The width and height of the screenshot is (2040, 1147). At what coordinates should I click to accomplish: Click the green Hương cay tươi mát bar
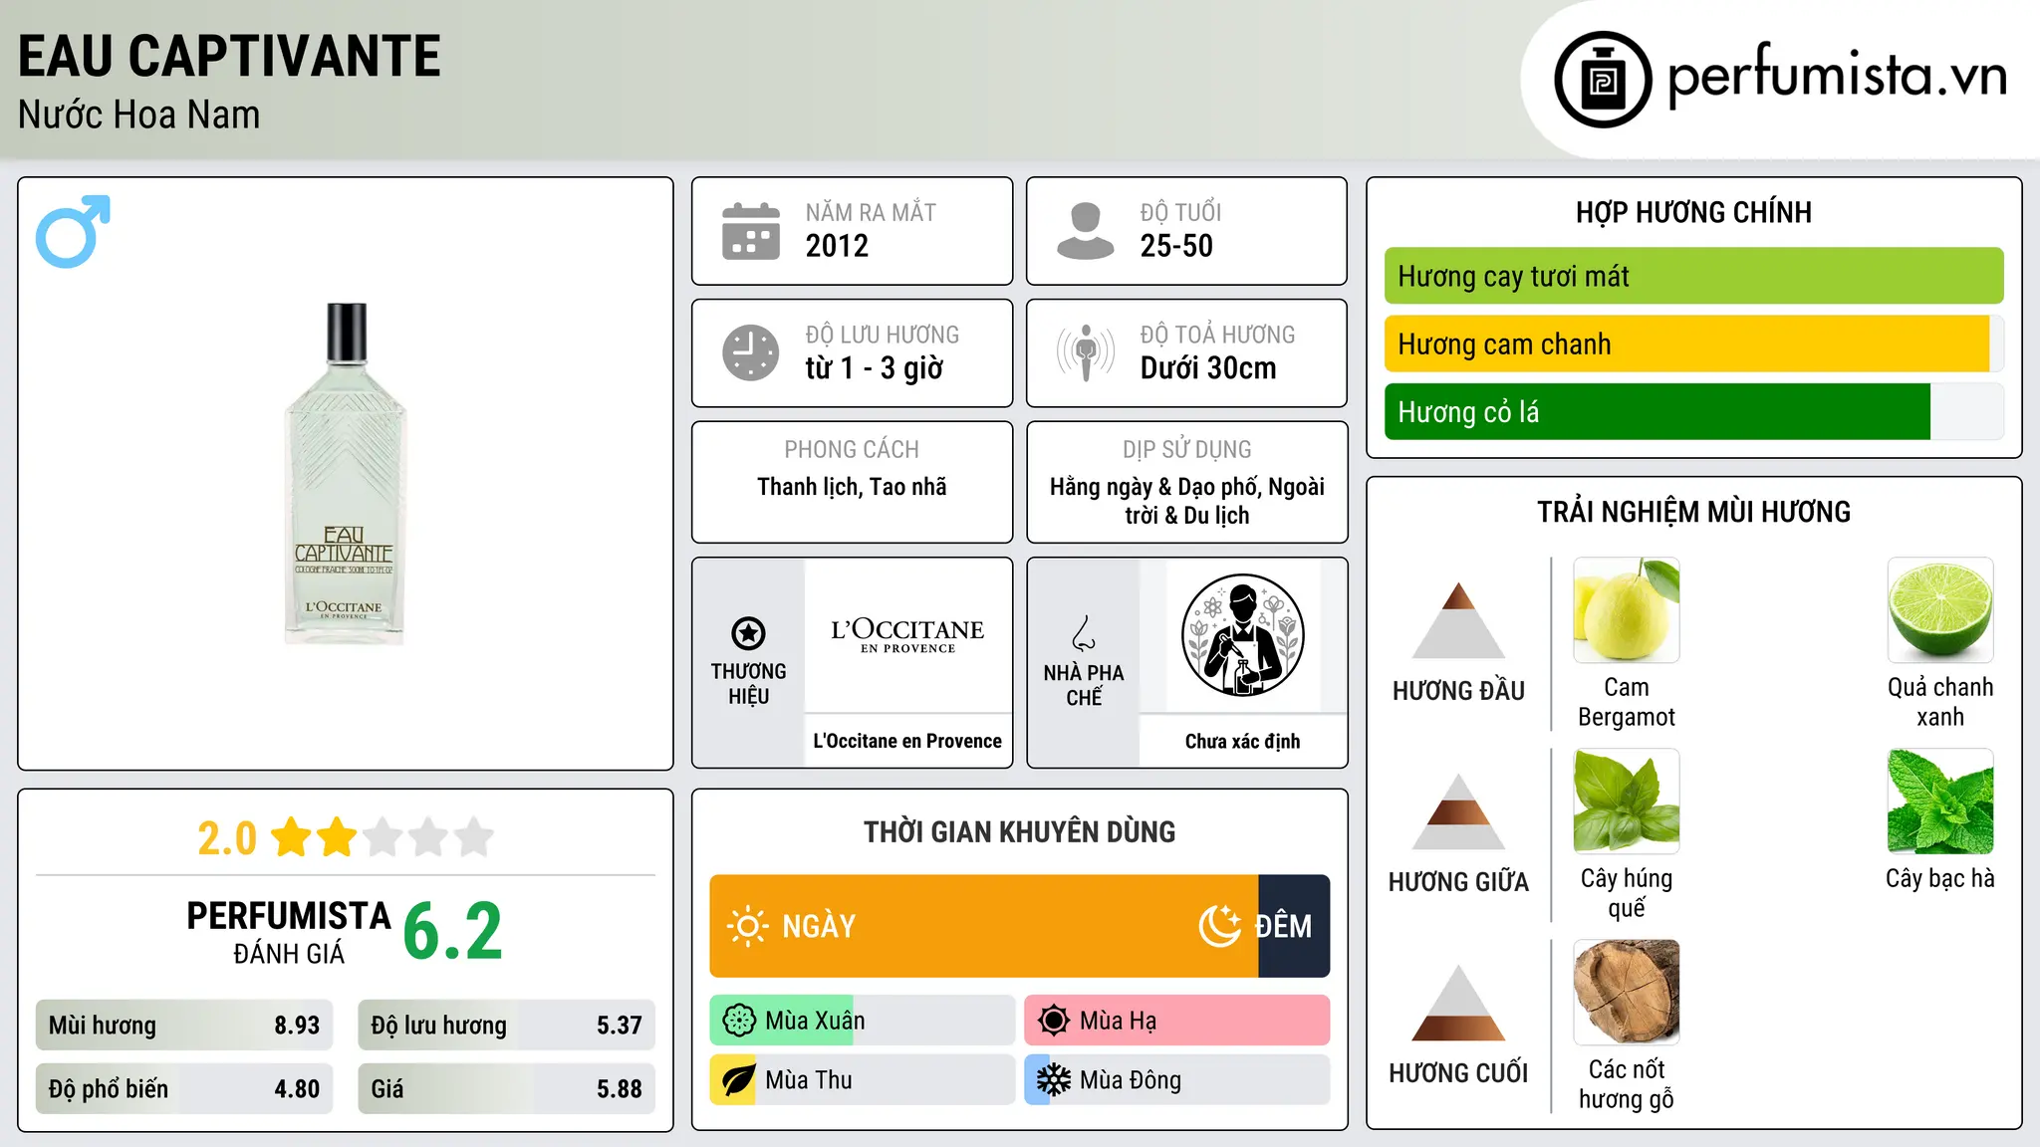tap(1693, 276)
